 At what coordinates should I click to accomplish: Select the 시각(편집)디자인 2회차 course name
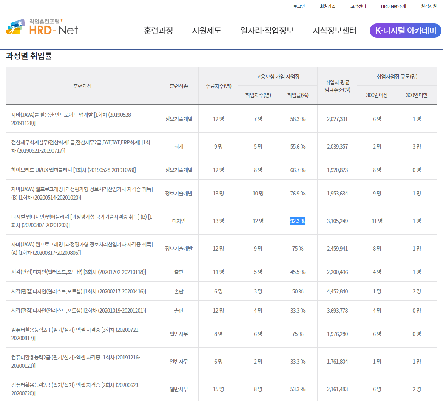[79, 311]
